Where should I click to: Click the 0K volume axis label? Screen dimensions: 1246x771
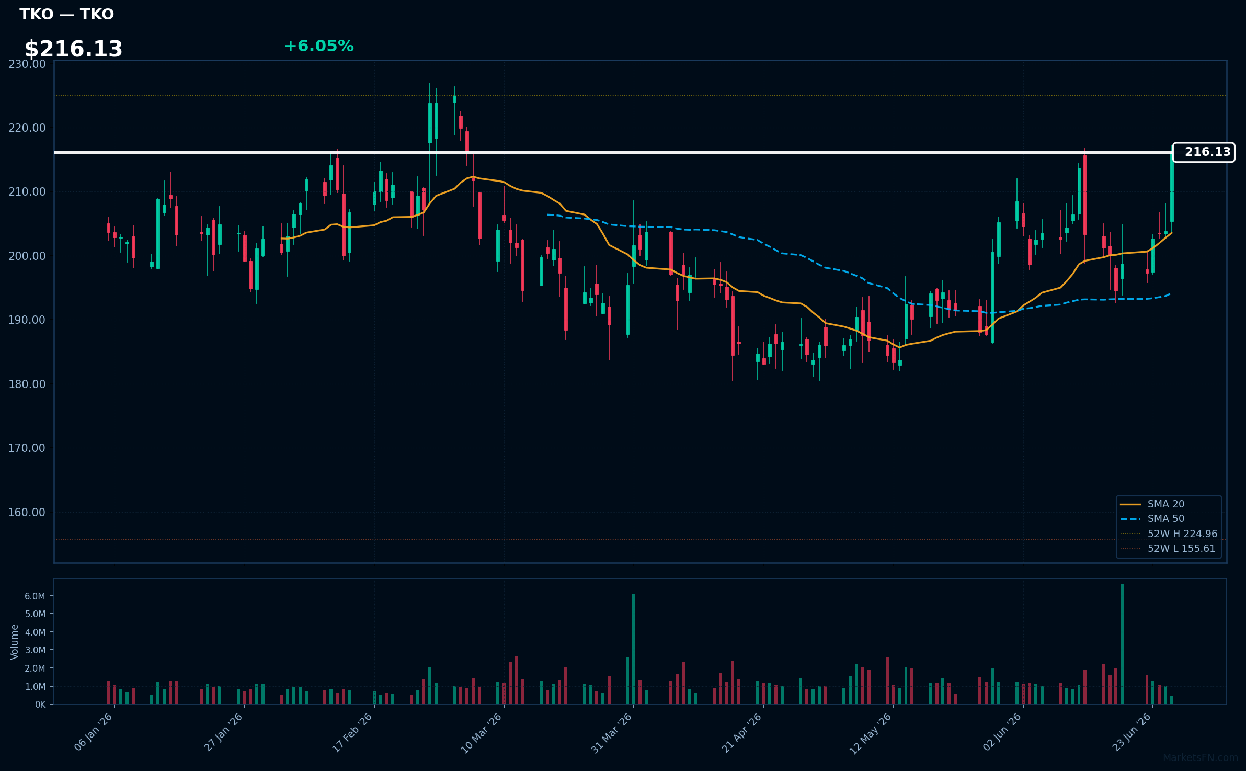click(x=40, y=705)
